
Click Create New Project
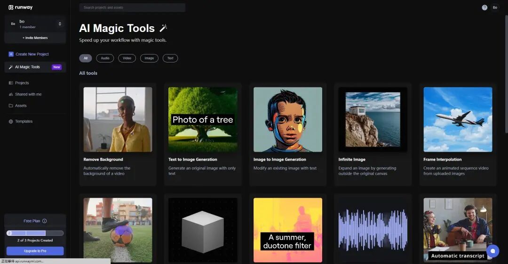(x=29, y=54)
